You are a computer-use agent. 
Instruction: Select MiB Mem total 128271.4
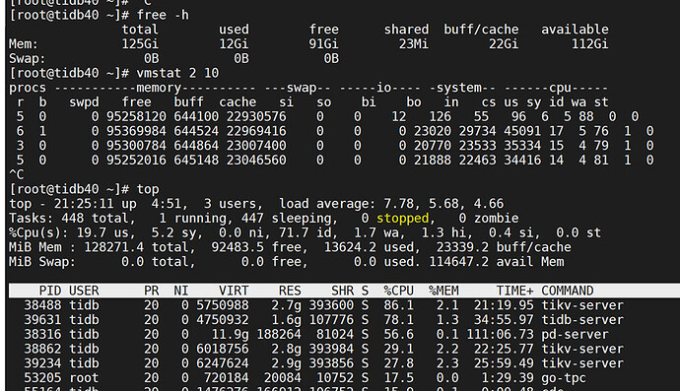pyautogui.click(x=113, y=247)
